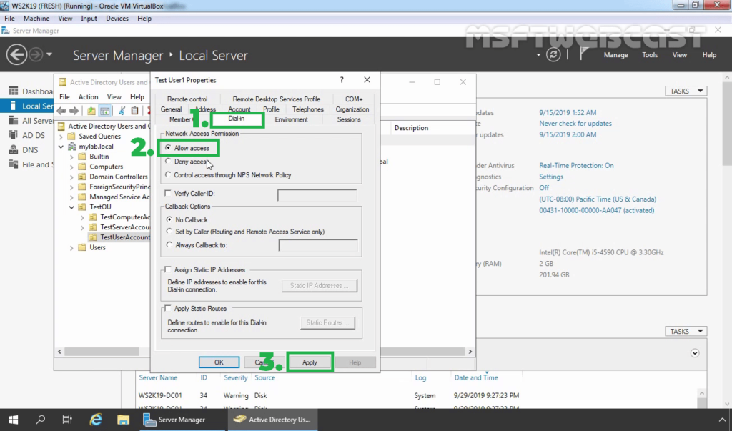Open the Environment tab
The image size is (732, 431).
pyautogui.click(x=292, y=119)
